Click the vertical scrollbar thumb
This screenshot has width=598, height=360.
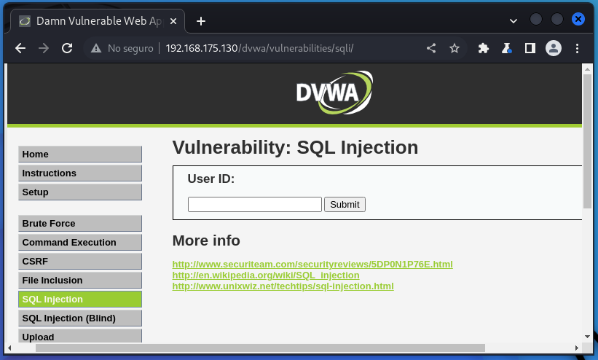587,141
